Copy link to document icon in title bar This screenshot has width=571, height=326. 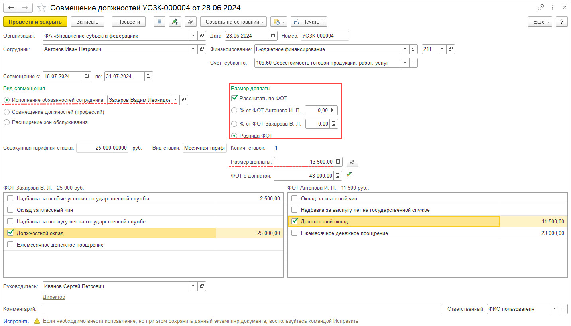click(541, 8)
